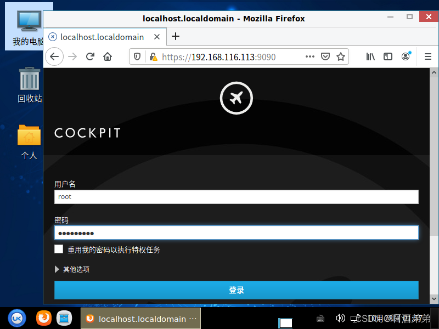Open the Firefox hamburger menu
439x329 pixels.
click(x=428, y=57)
